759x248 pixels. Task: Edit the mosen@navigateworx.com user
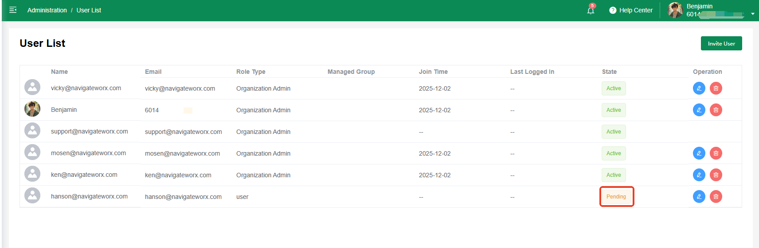coord(699,153)
